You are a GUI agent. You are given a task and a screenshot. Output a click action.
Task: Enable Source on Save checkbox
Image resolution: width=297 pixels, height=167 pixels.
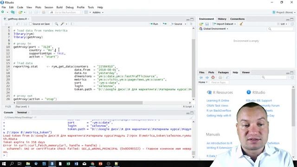[31, 24]
